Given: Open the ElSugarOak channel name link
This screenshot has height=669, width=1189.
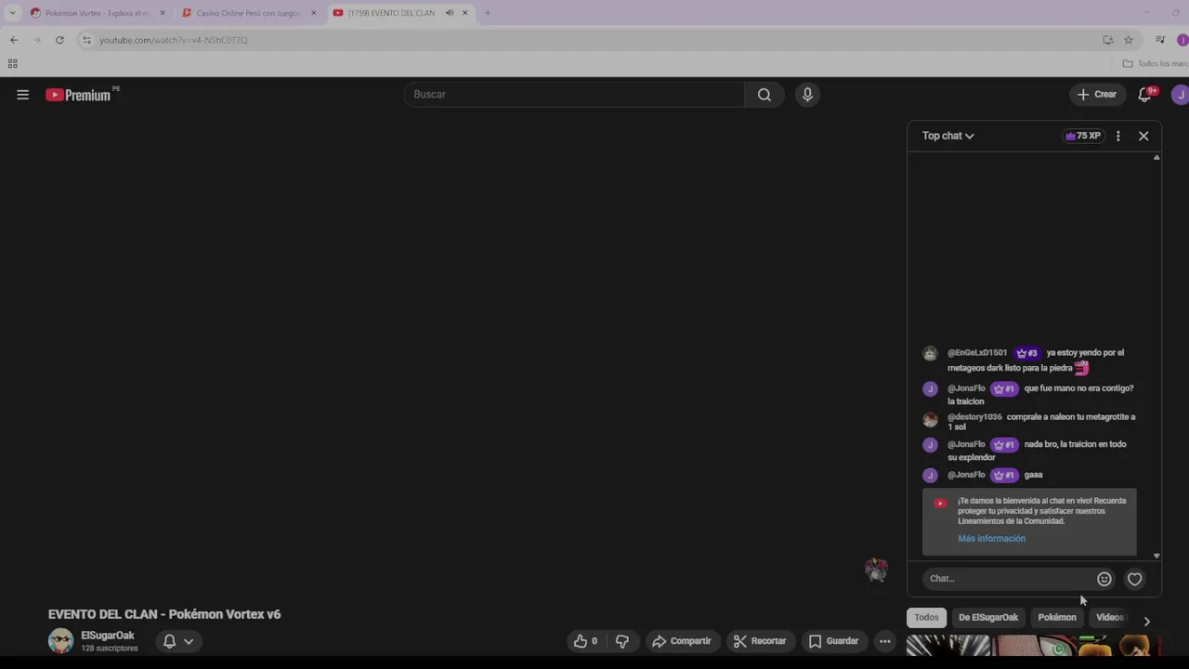Looking at the screenshot, I should pyautogui.click(x=108, y=636).
